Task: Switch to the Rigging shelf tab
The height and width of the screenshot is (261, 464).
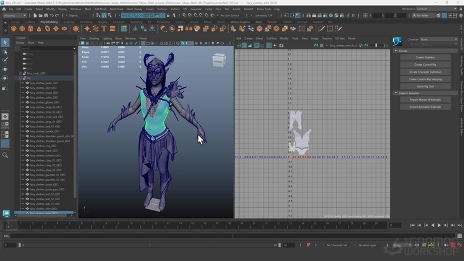Action: point(103,22)
